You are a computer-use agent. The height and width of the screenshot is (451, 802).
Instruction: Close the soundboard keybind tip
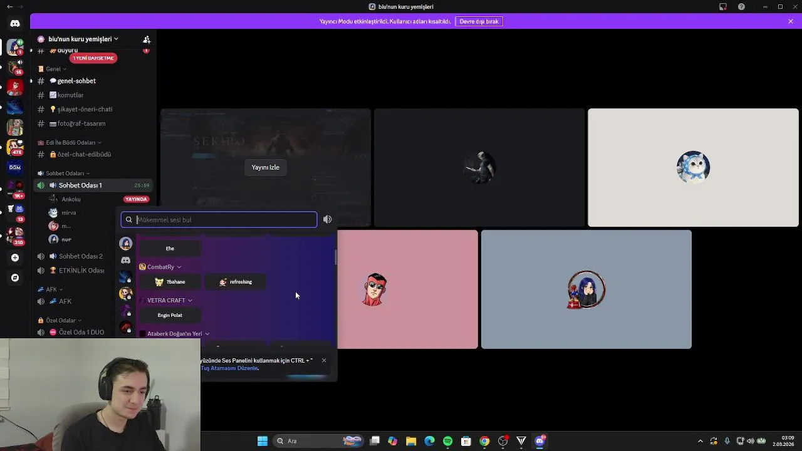tap(324, 360)
